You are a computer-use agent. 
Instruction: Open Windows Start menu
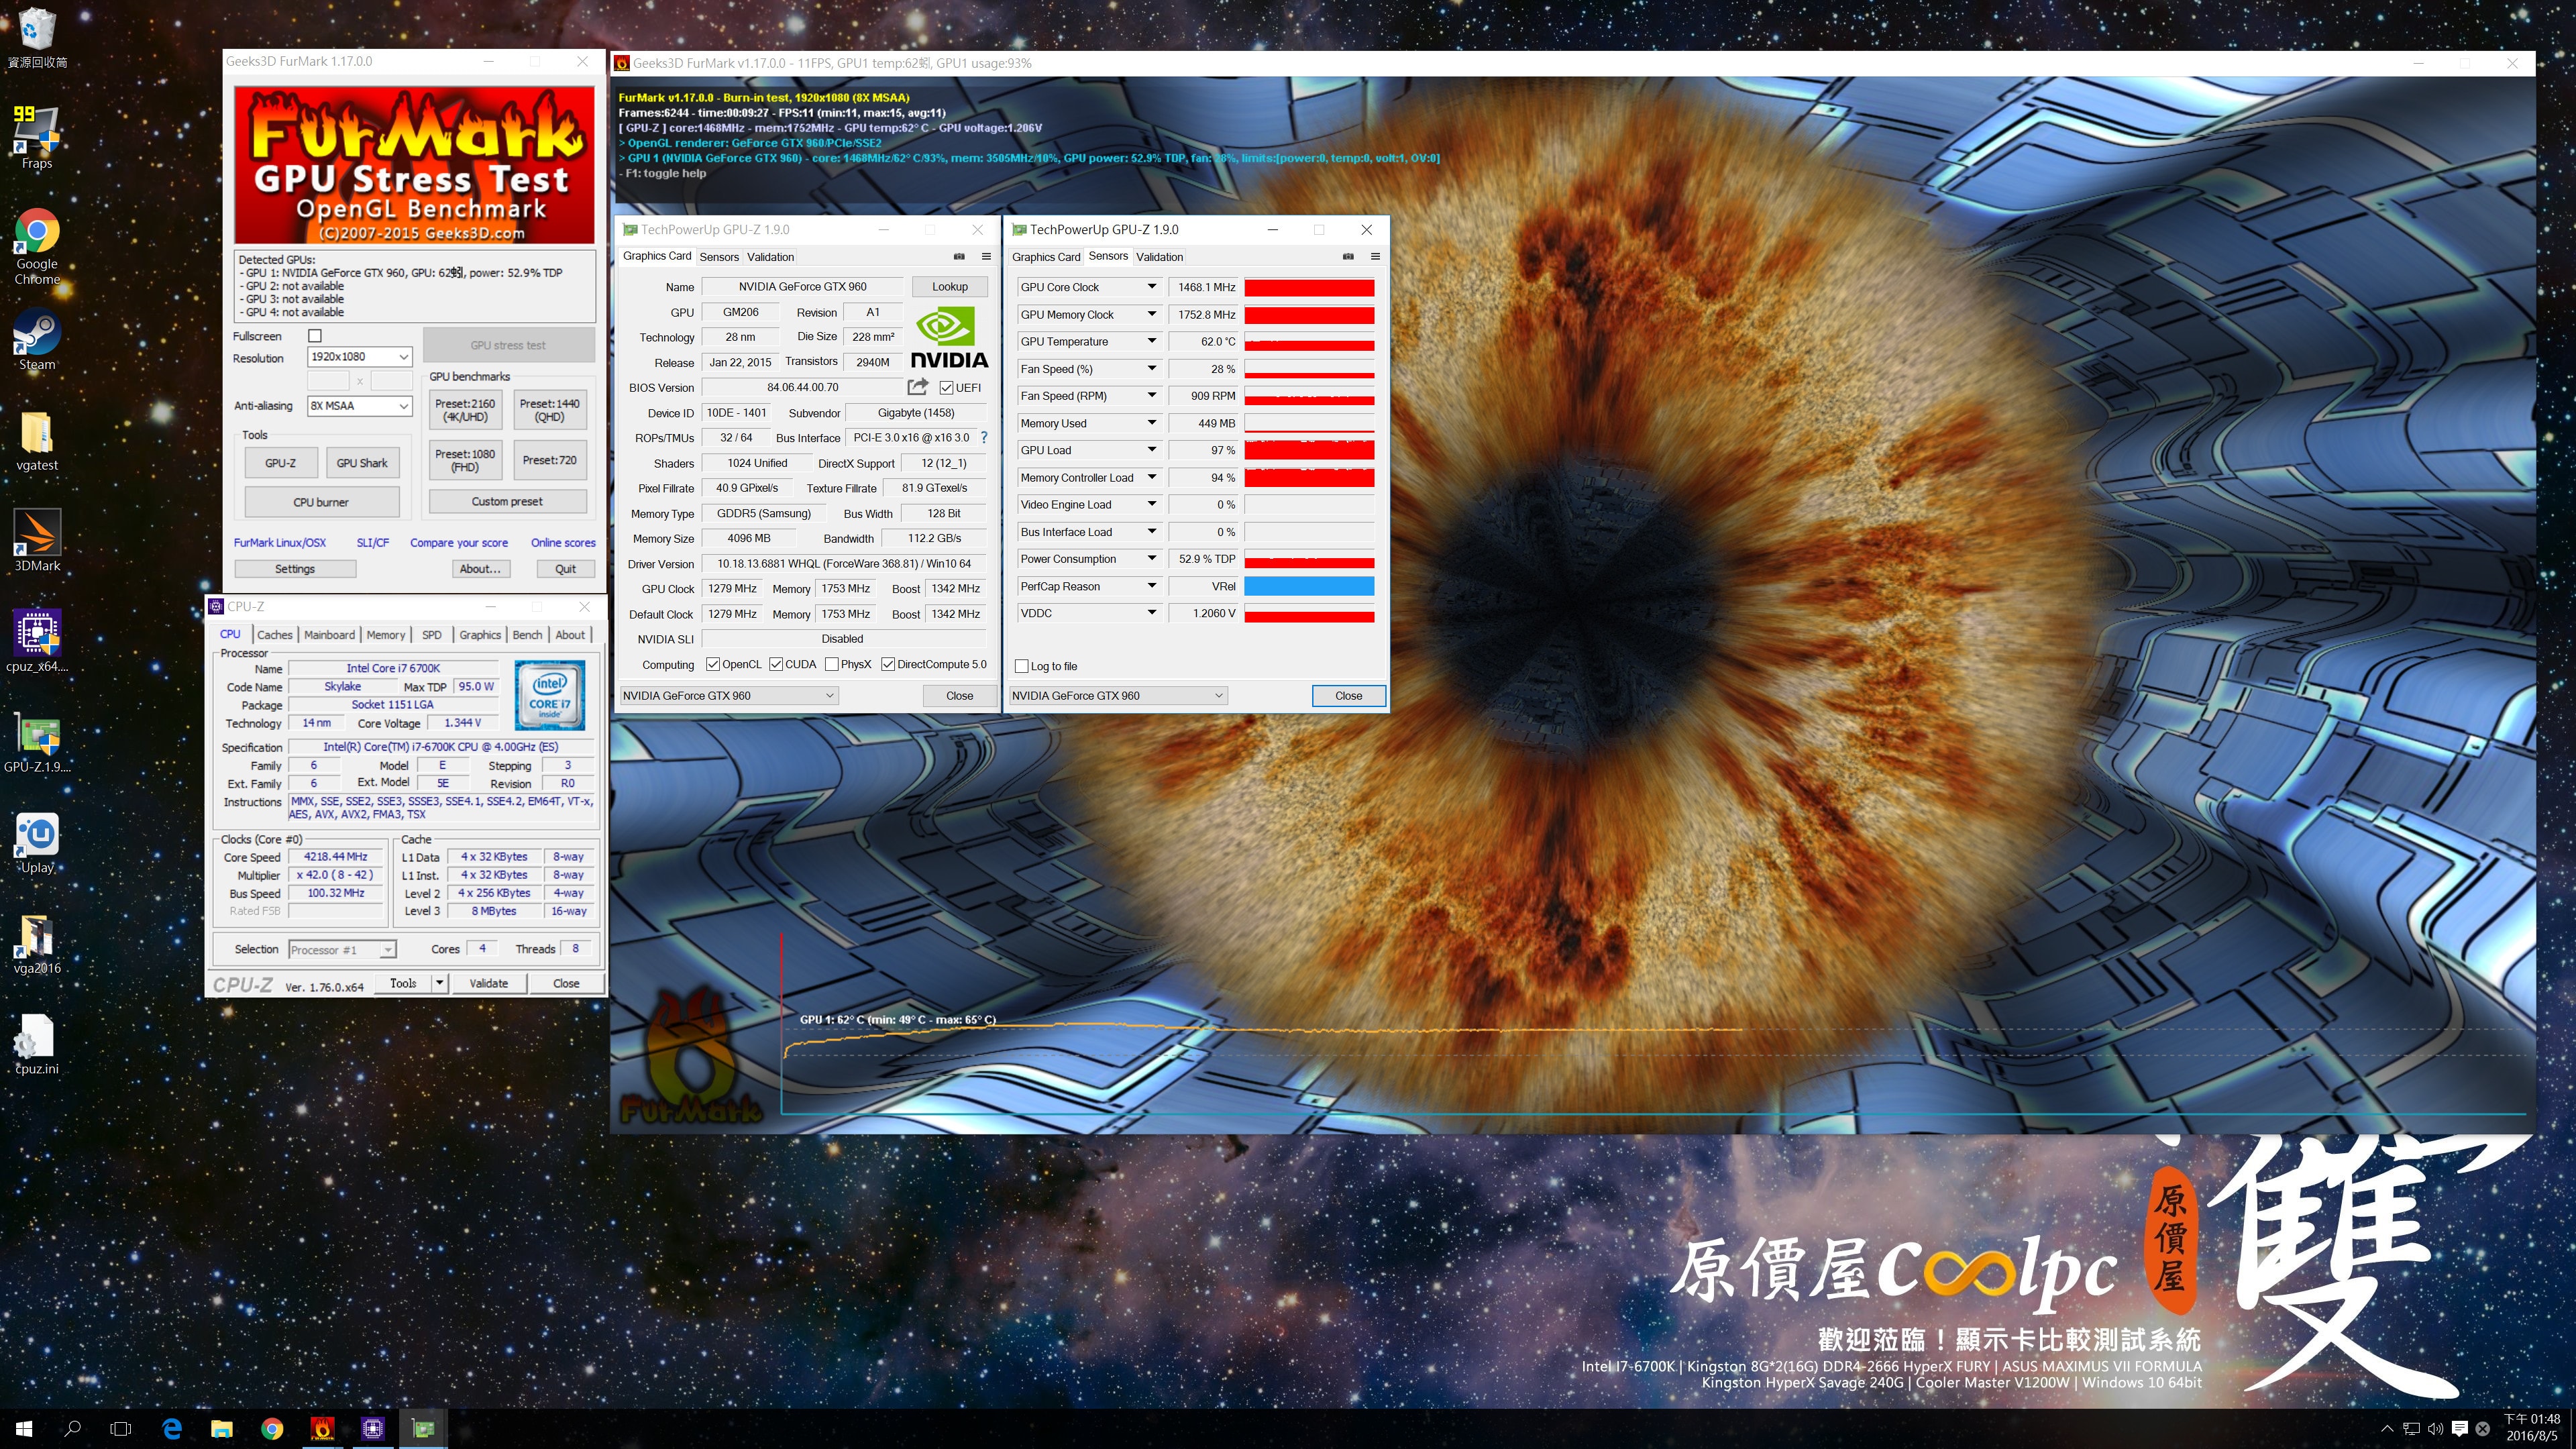coord(24,1429)
